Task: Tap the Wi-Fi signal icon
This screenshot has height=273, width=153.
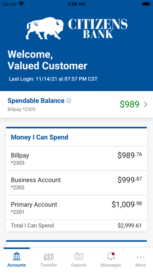Action: (21, 4)
